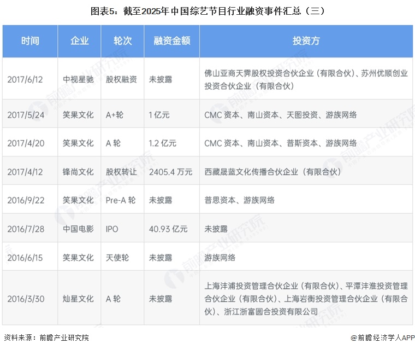This screenshot has width=415, height=349.
Task: Click investors listing 普斯资本
Action: (281, 143)
